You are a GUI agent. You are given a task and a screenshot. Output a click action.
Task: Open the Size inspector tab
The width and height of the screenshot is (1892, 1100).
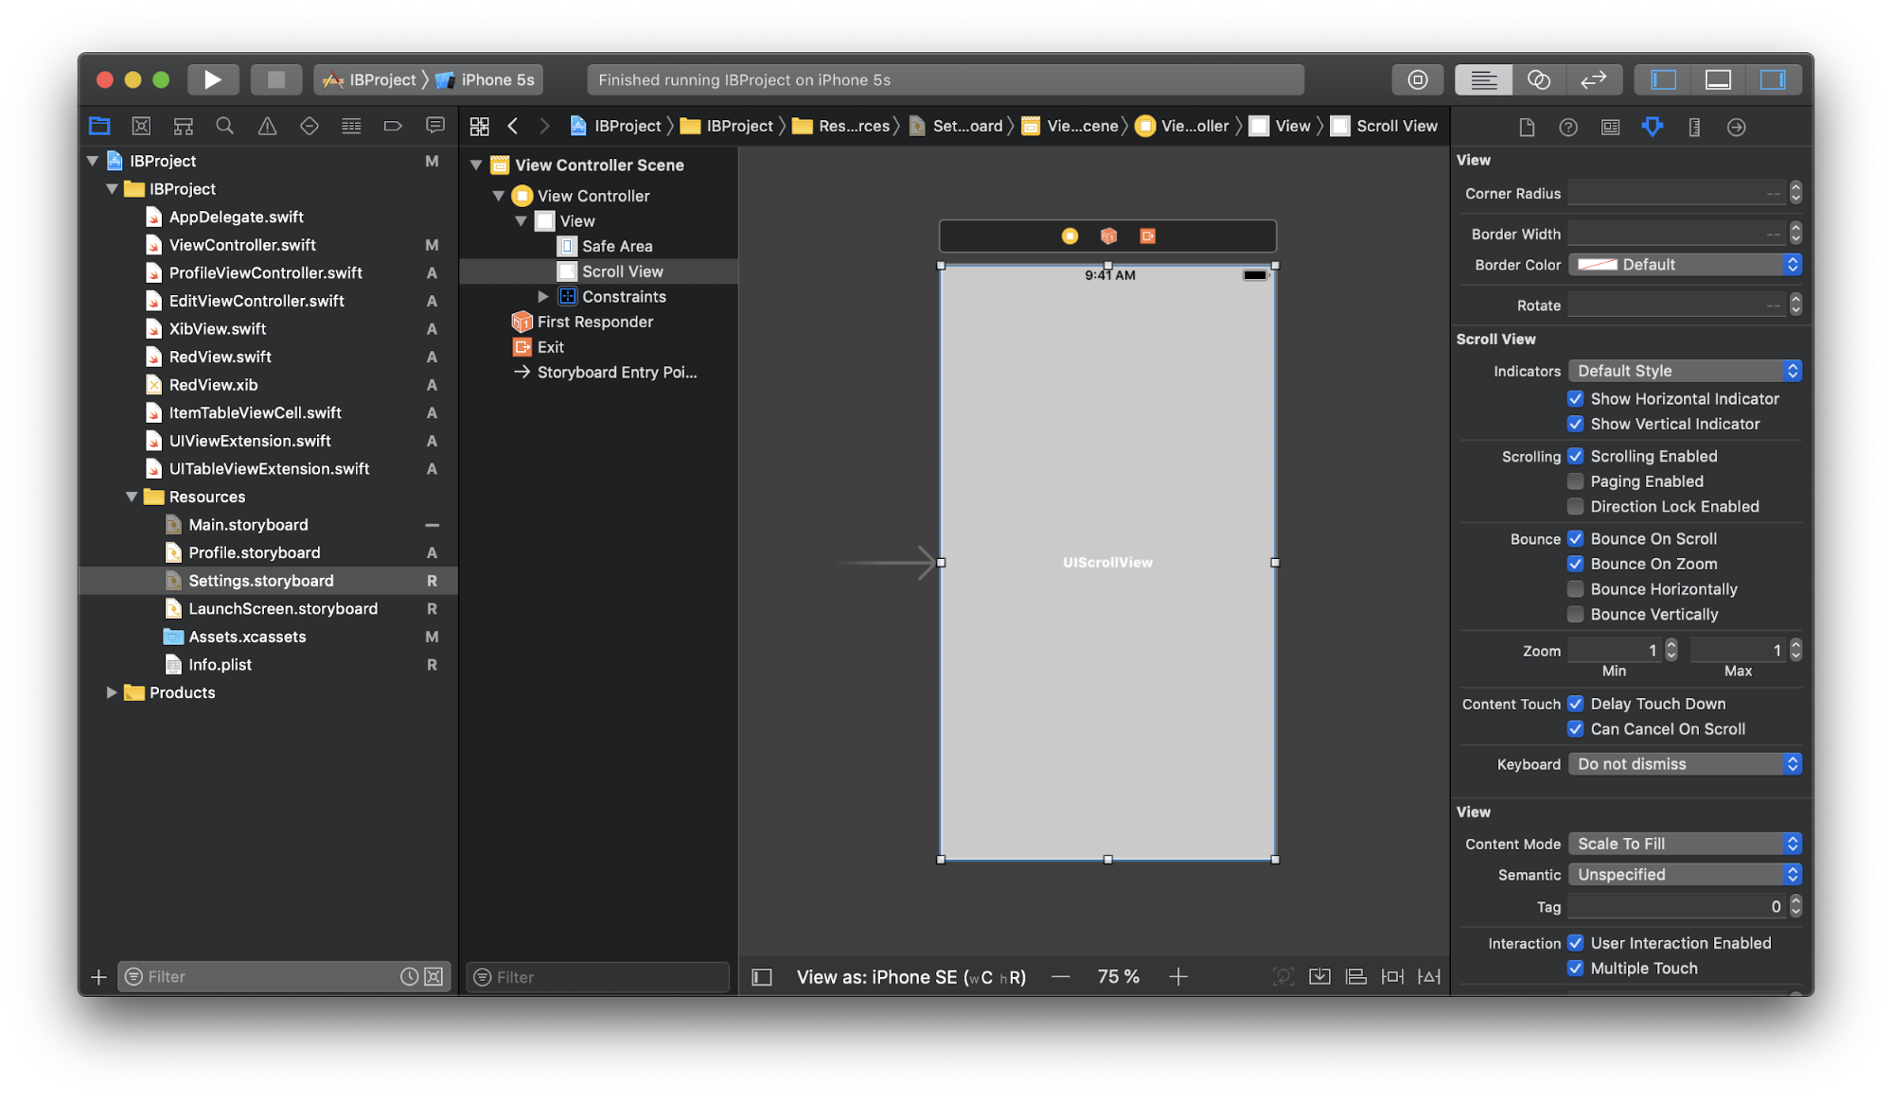point(1694,127)
